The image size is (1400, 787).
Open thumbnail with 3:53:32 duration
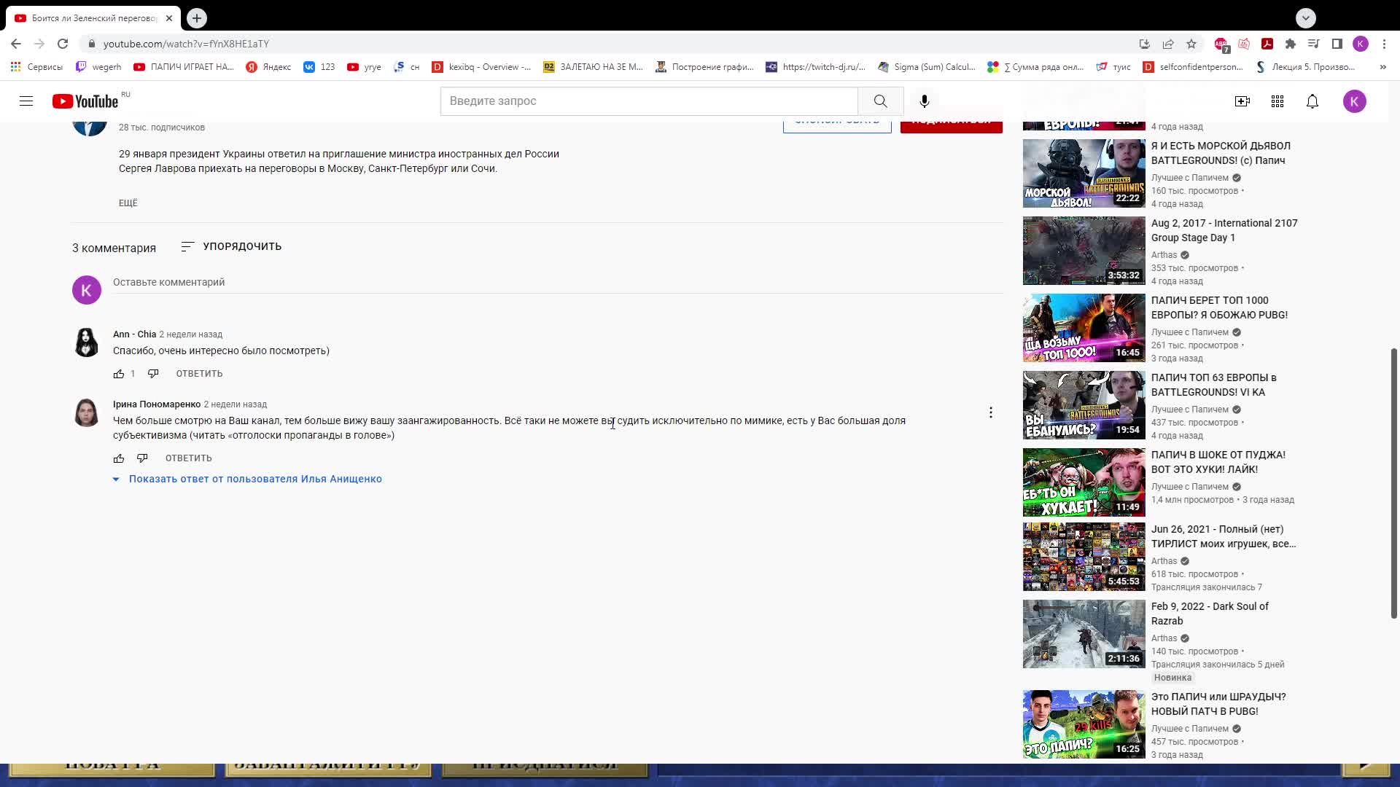point(1084,251)
